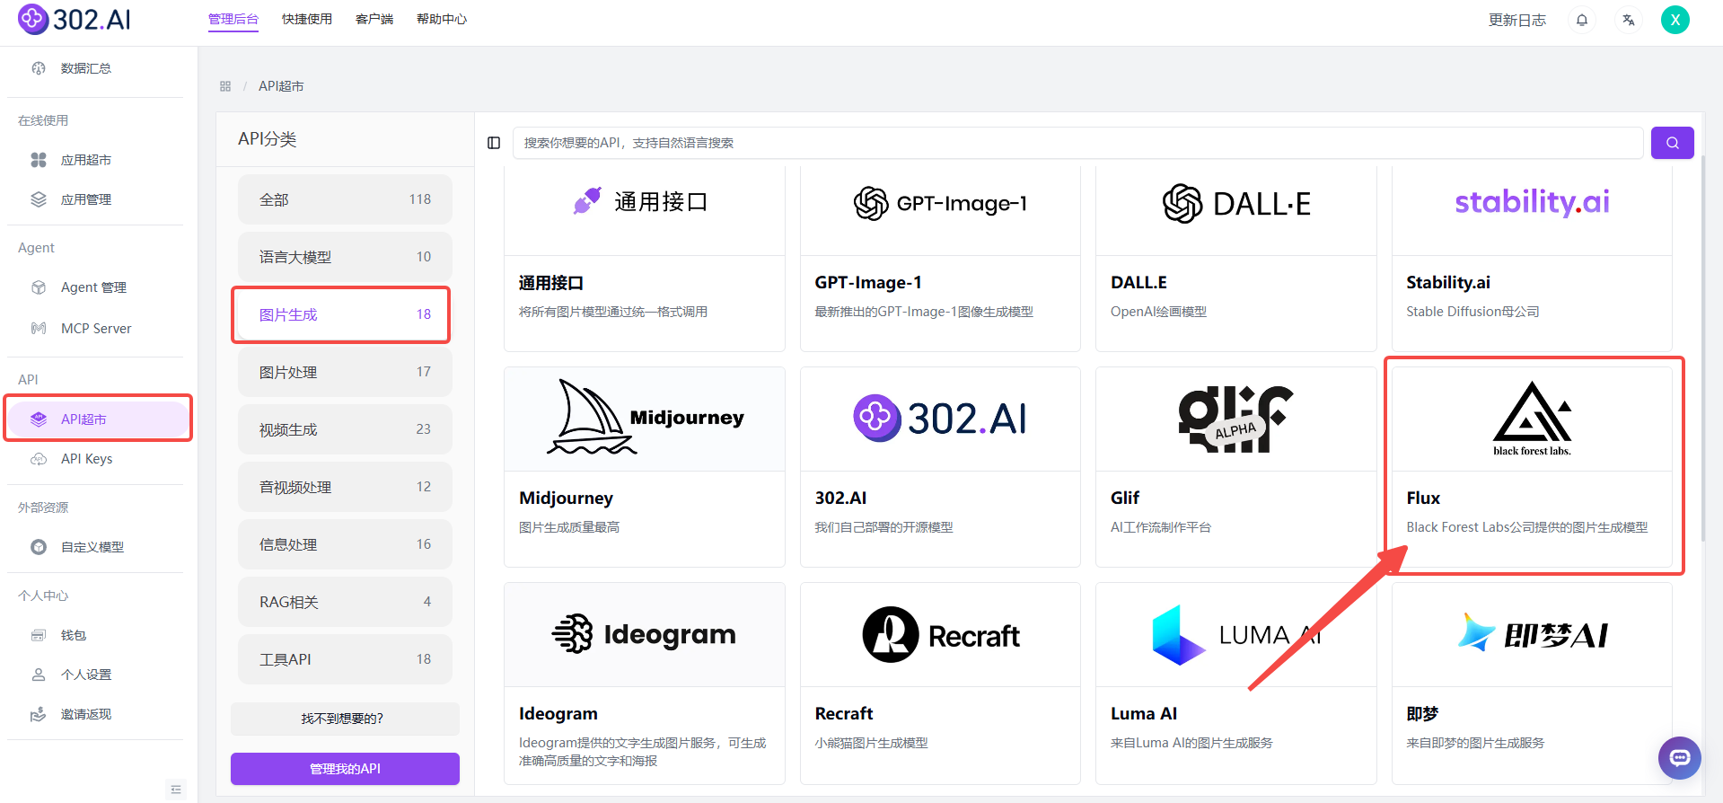The image size is (1723, 803).
Task: Click the 自定义模型 icon
Action: tap(39, 547)
